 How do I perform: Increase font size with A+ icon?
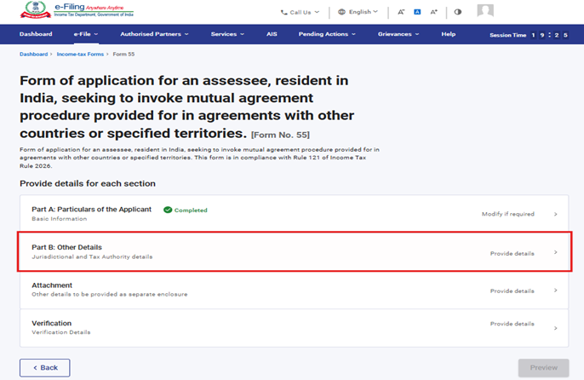coord(433,12)
